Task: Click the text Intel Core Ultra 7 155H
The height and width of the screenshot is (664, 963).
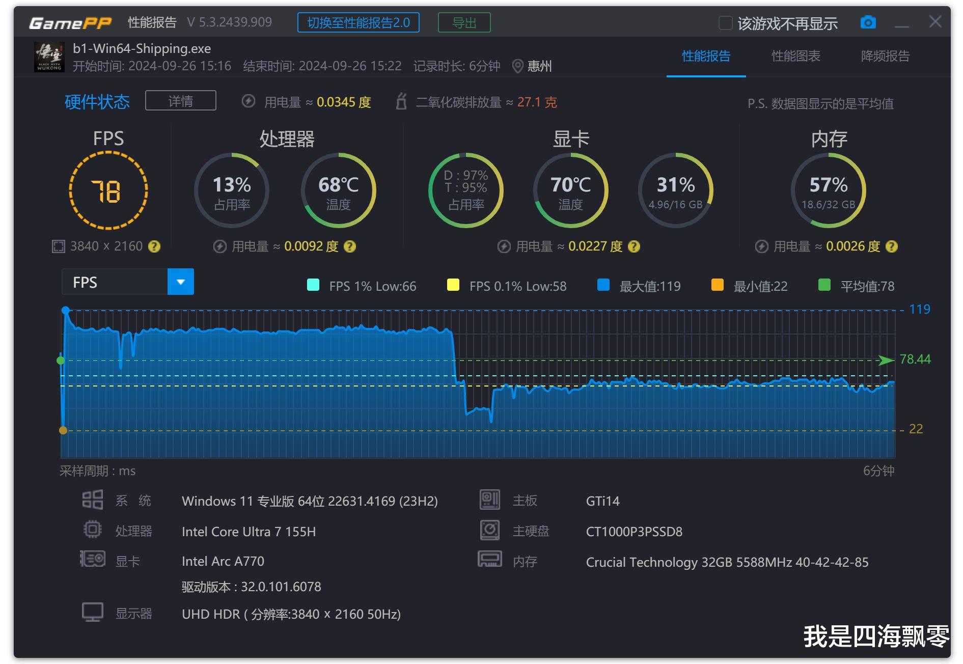Action: (x=249, y=532)
